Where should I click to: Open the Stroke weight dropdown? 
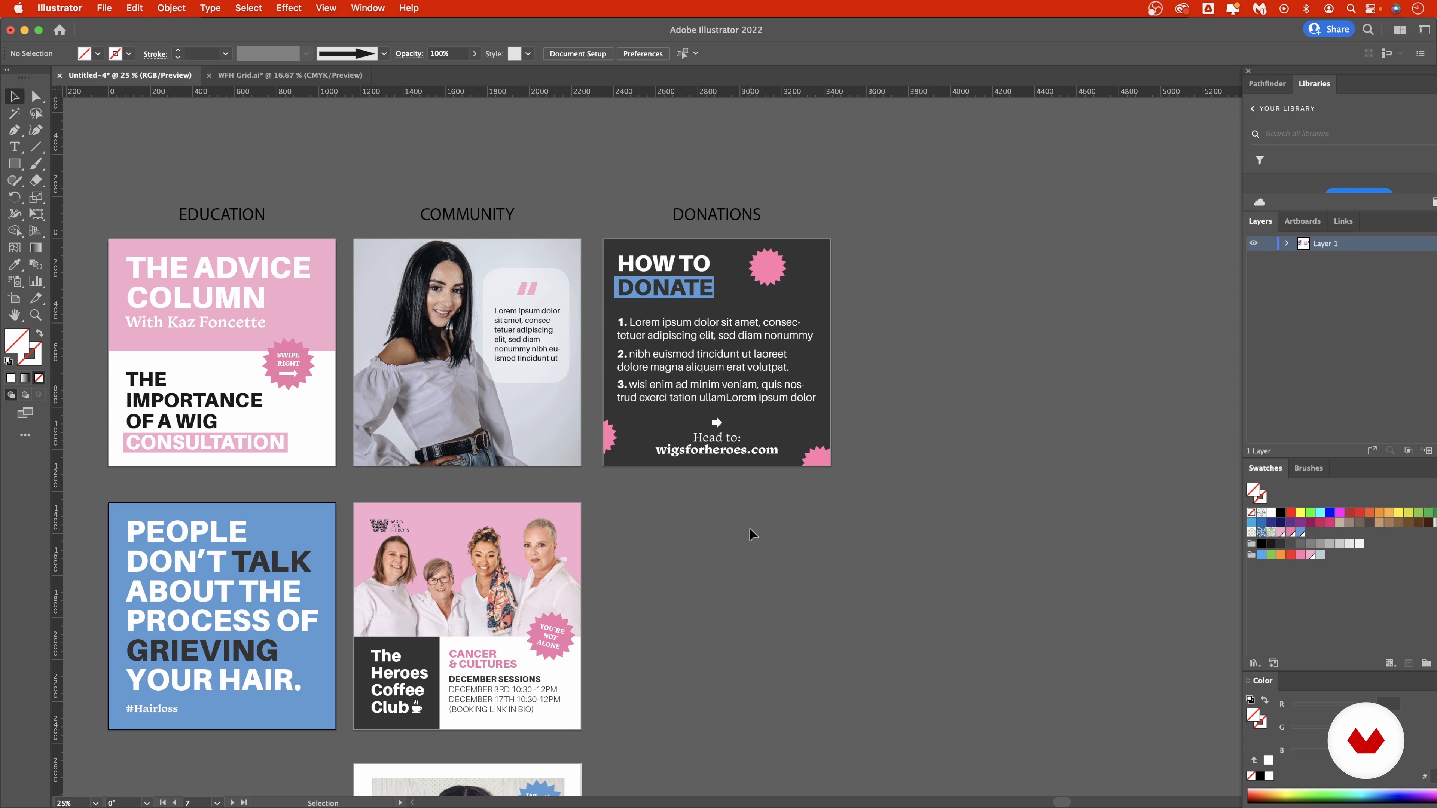[225, 53]
